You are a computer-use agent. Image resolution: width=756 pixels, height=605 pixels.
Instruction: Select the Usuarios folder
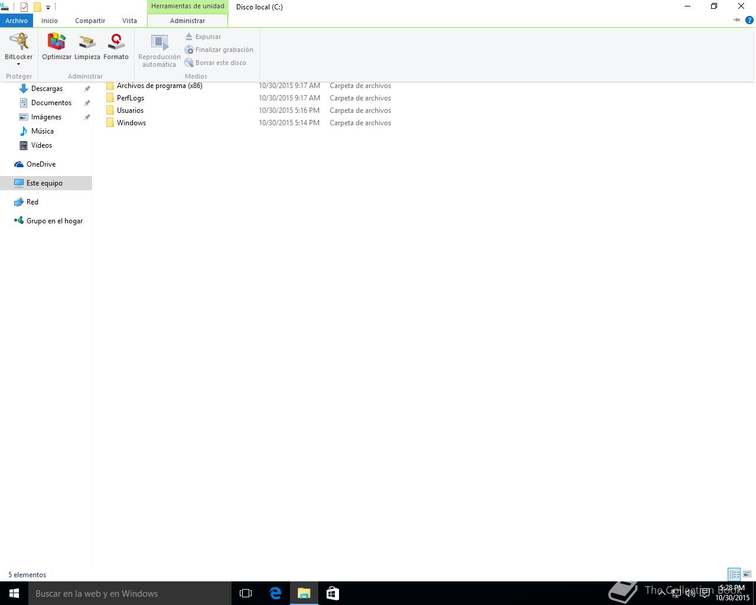130,110
